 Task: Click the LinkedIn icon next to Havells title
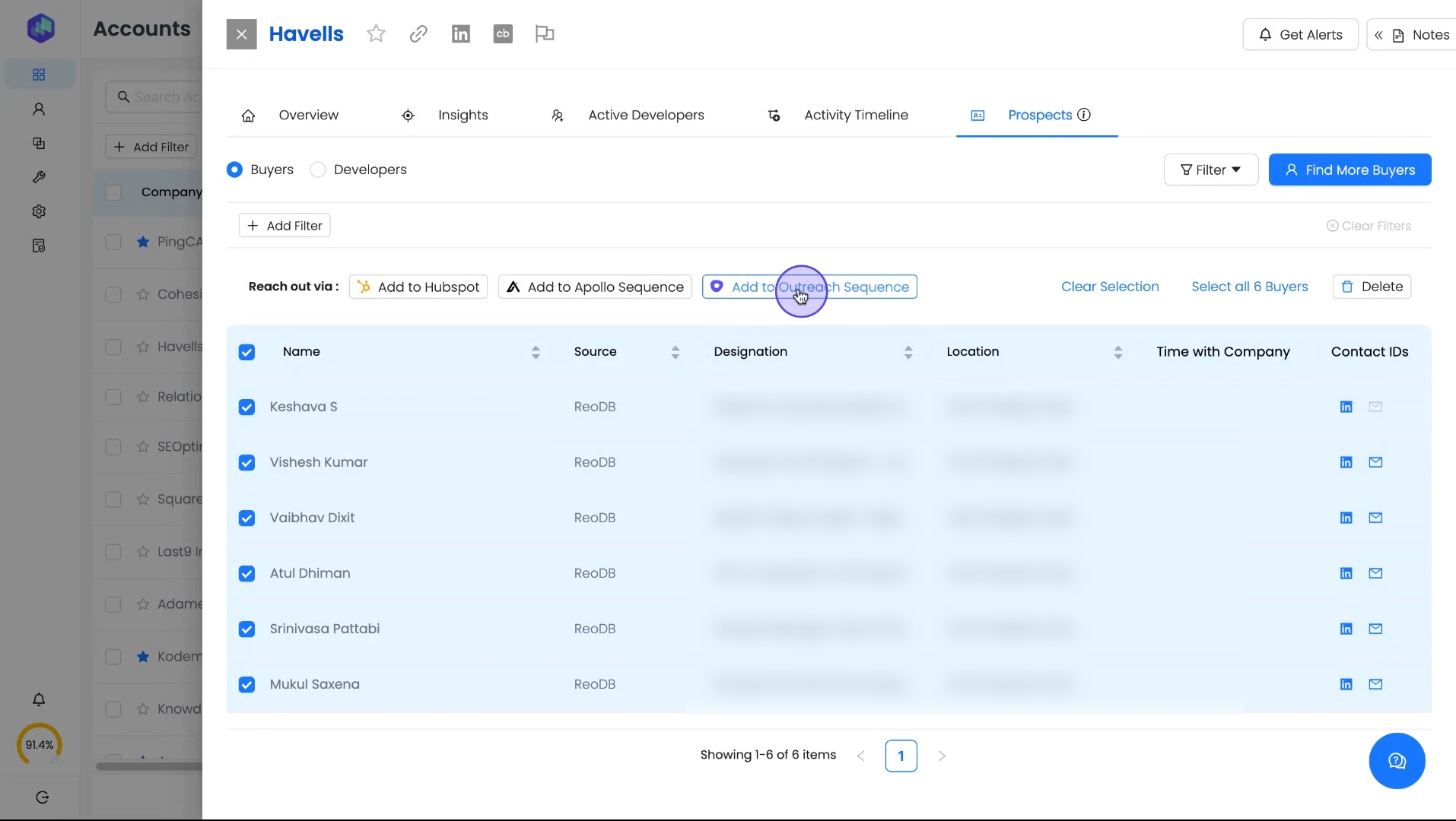tap(460, 34)
